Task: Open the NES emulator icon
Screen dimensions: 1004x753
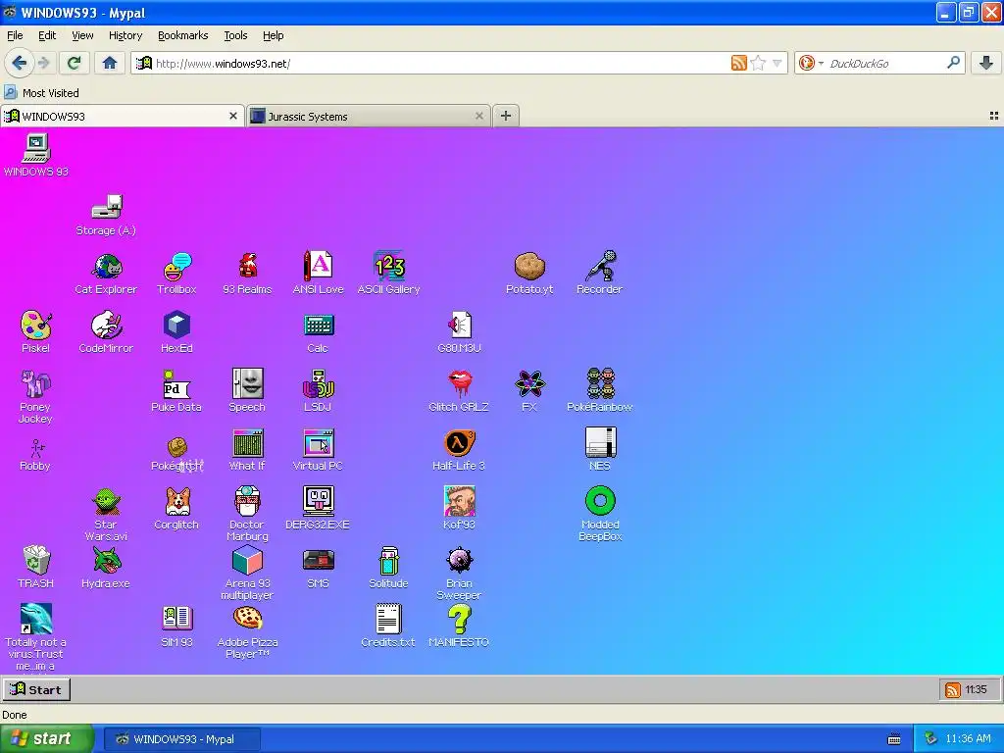Action: point(600,442)
